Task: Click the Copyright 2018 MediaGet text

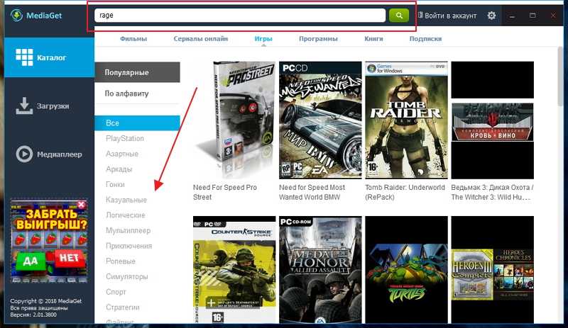Action: tap(46, 301)
